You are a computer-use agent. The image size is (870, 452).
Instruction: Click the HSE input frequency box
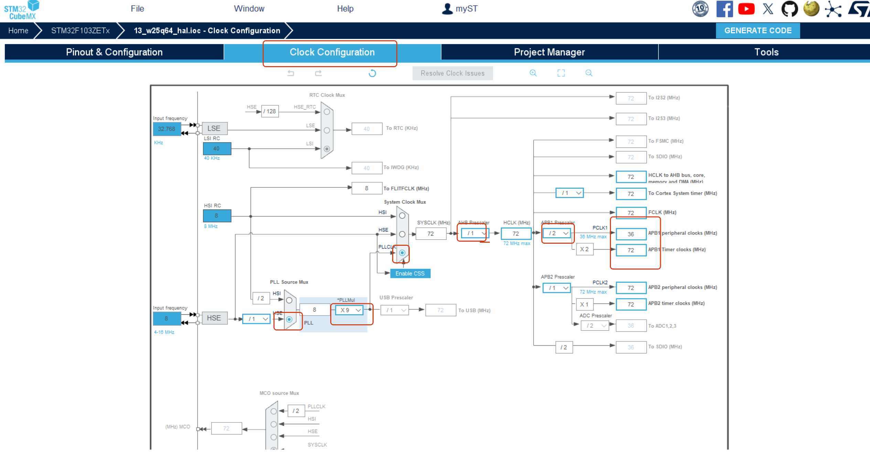click(167, 318)
